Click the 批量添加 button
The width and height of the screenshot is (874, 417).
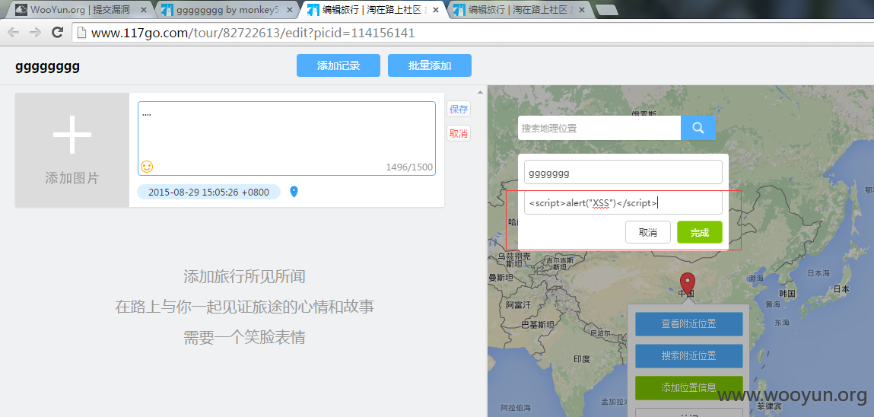click(430, 65)
